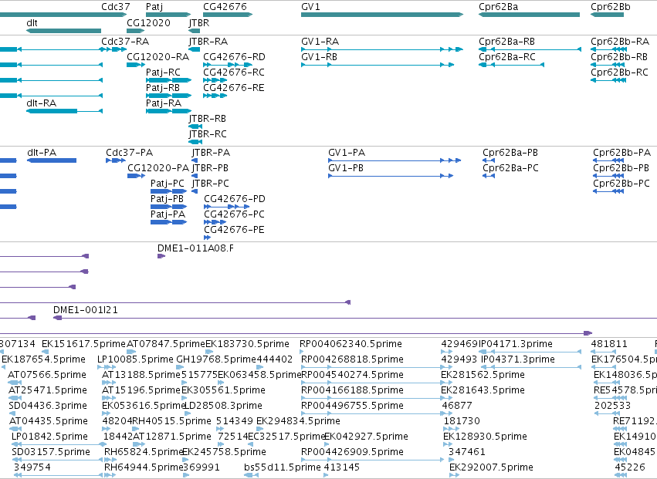
Task: Click the Cdc37-PA protein label
Action: point(130,153)
